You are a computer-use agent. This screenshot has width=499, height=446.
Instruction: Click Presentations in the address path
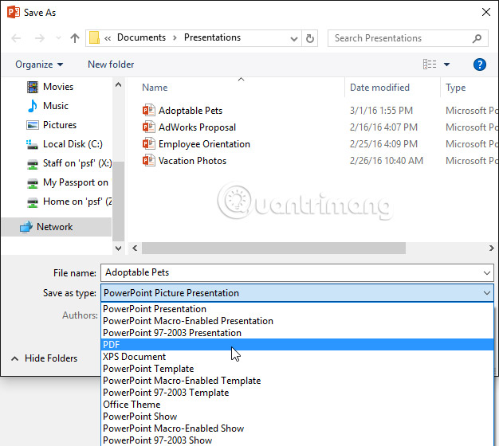click(212, 37)
